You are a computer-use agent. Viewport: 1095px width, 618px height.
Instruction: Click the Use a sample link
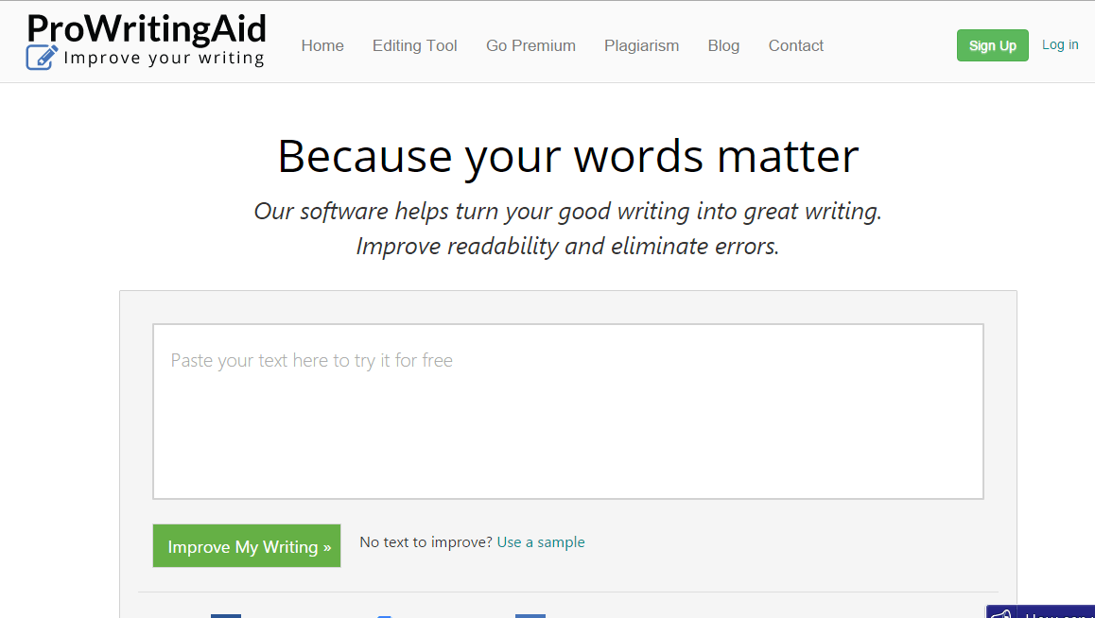(x=541, y=542)
